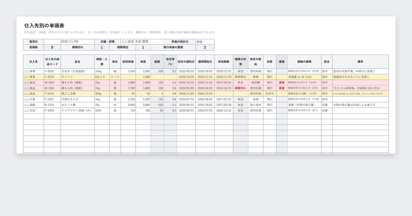Click the note 11/1 から新単価。旧単価に変え忘れ

pyautogui.click(x=360, y=88)
